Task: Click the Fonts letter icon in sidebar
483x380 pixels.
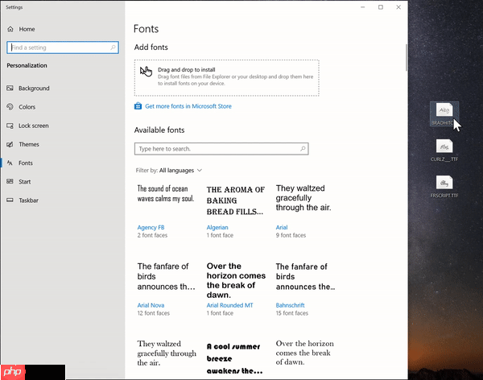Action: tap(10, 163)
